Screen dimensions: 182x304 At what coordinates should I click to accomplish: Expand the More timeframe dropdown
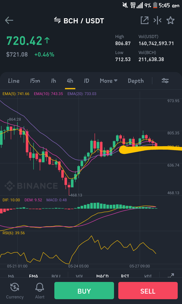point(109,81)
